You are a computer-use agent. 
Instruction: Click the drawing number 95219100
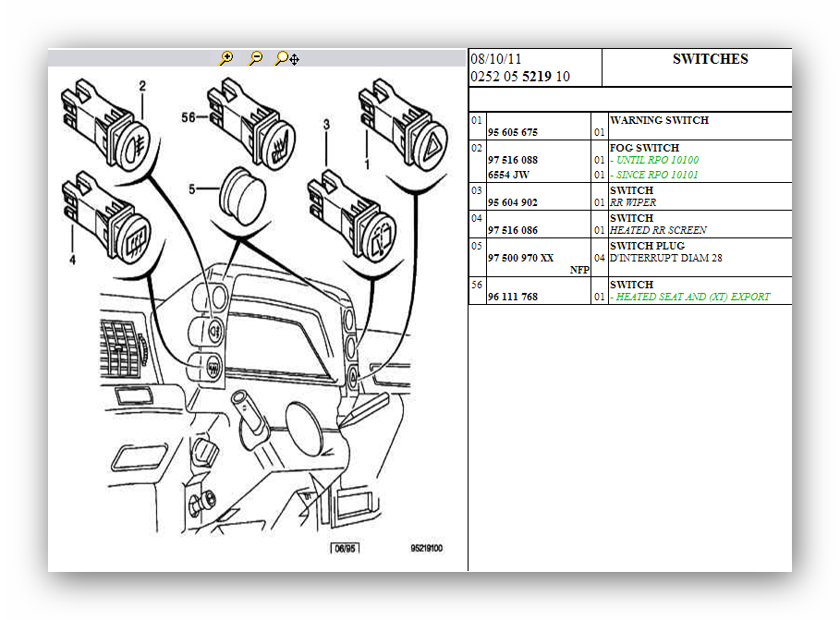click(426, 548)
